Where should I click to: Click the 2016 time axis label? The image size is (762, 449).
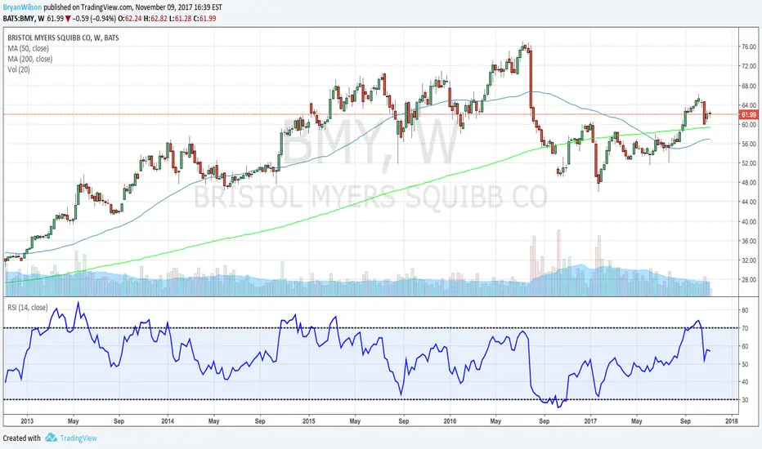(x=450, y=421)
